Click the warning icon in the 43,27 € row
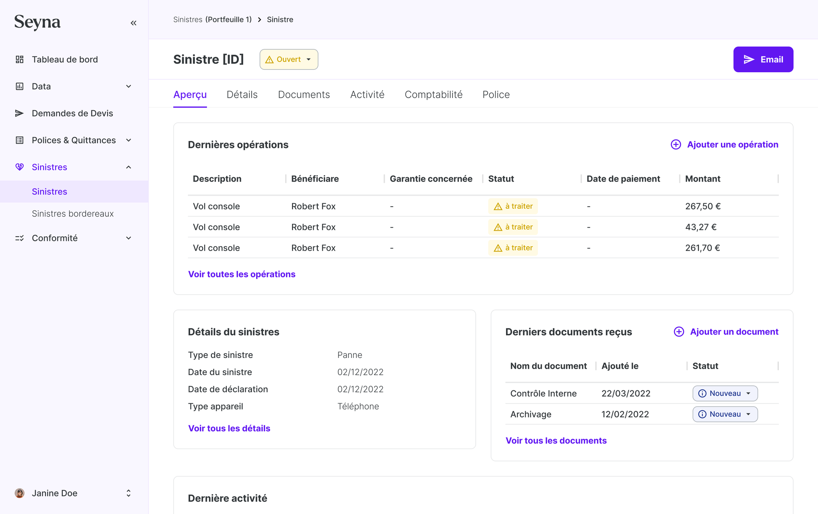This screenshot has width=818, height=514. click(x=498, y=227)
